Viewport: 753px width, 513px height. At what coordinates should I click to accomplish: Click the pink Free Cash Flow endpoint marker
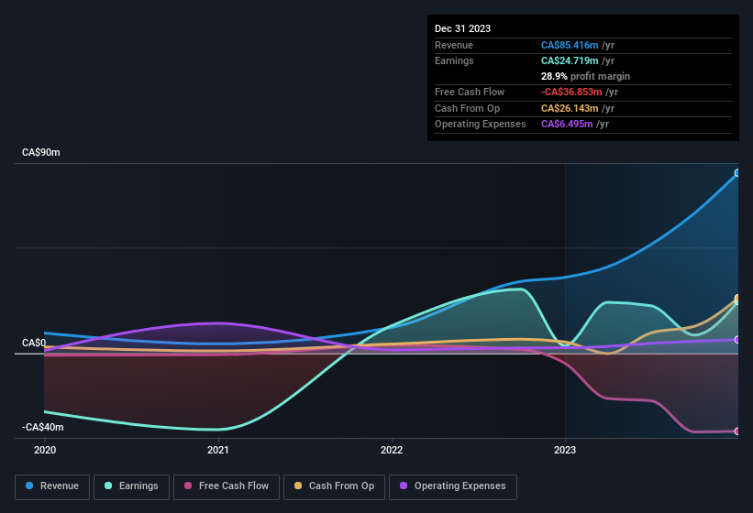pos(737,431)
